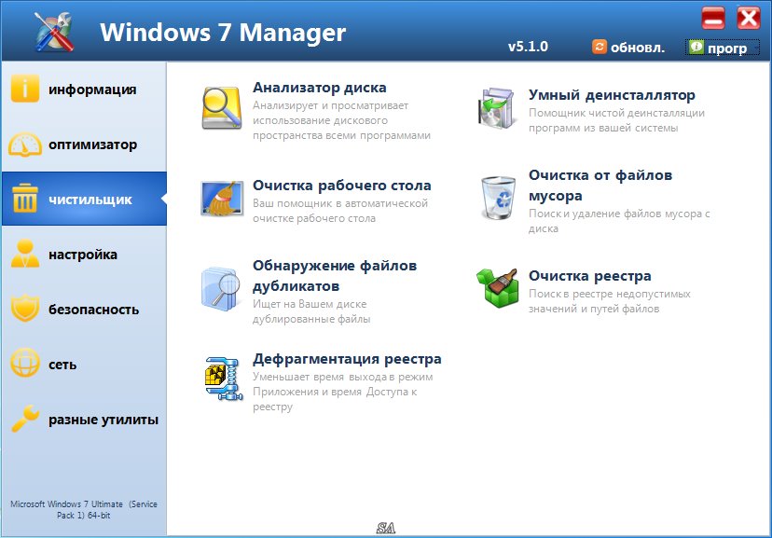Launch Очистка реестра
Image resolution: width=772 pixels, height=538 pixels.
[x=590, y=276]
